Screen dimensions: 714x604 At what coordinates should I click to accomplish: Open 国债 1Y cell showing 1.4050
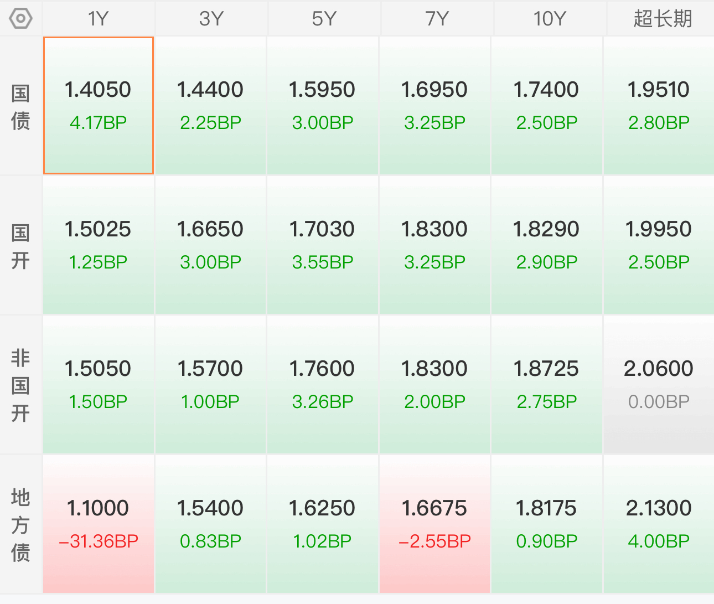[99, 106]
